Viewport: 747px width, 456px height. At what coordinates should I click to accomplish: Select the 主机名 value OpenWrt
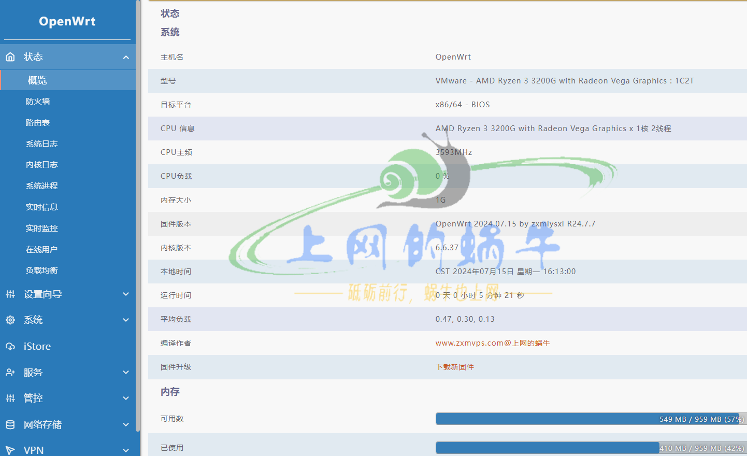coord(453,57)
